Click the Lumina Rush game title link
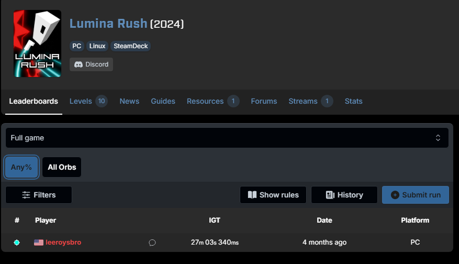Screen dimensions: 459x264 click(108, 24)
